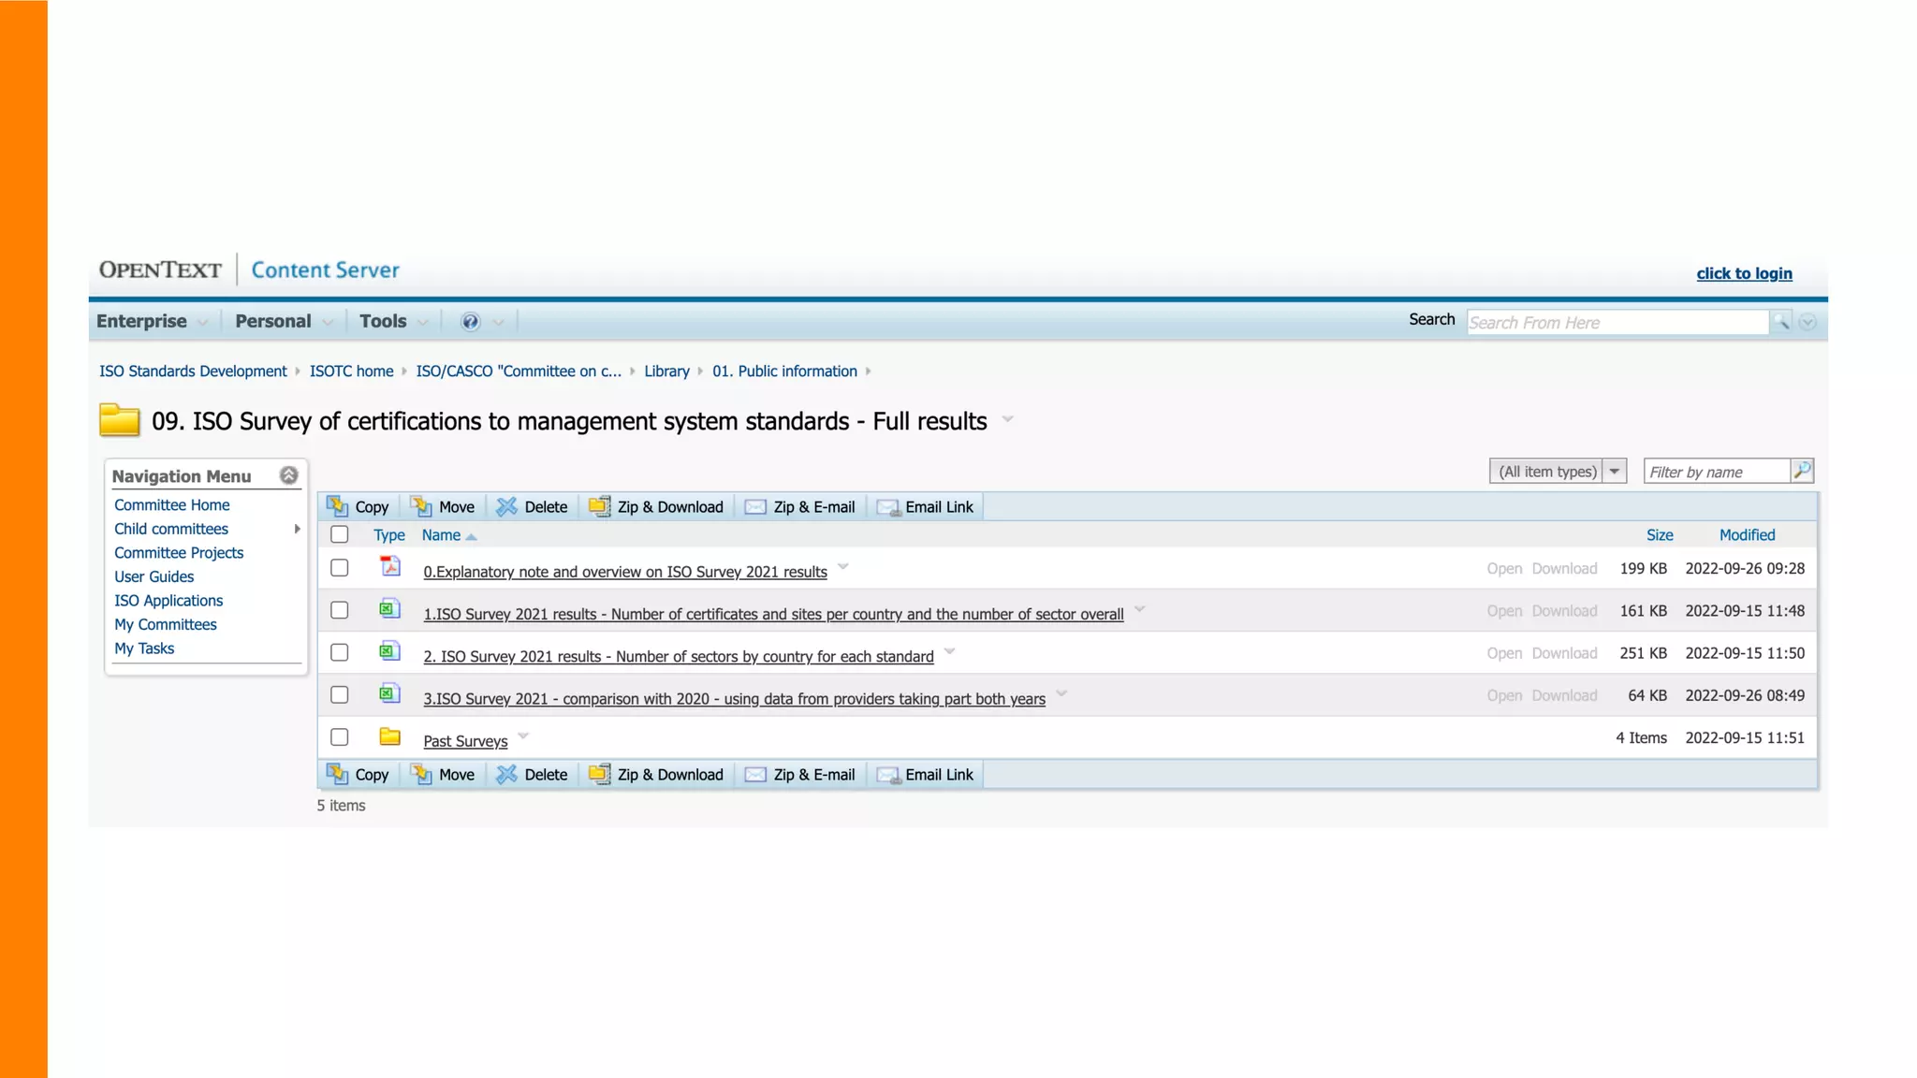Click the bottom toolbar Move icon
The width and height of the screenshot is (1917, 1078).
click(x=421, y=774)
